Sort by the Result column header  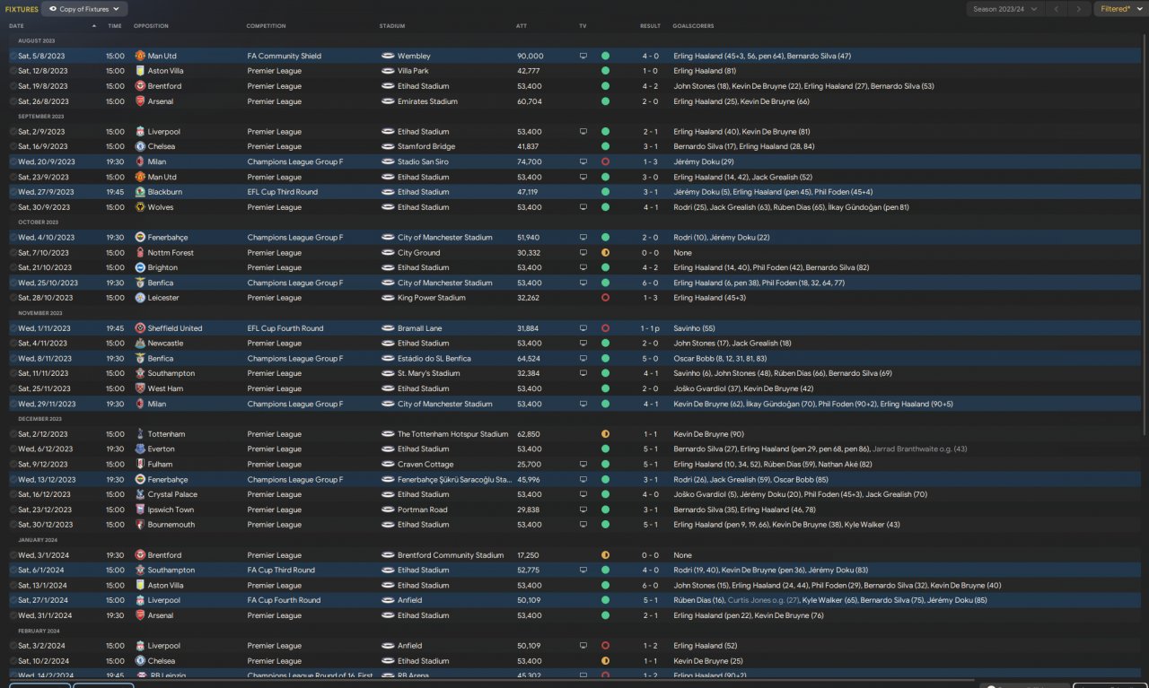pos(650,26)
